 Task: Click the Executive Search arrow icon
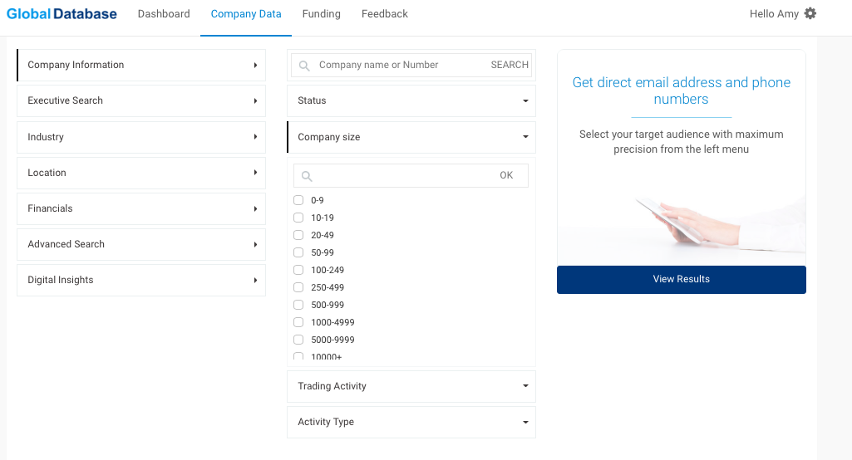point(255,101)
